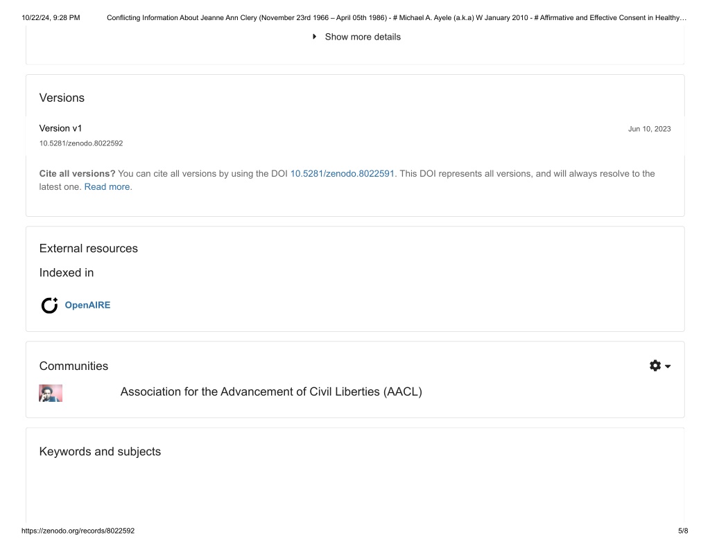Image resolution: width=710 pixels, height=548 pixels.
Task: Open the dropdown caret beside the gear
Action: [668, 366]
